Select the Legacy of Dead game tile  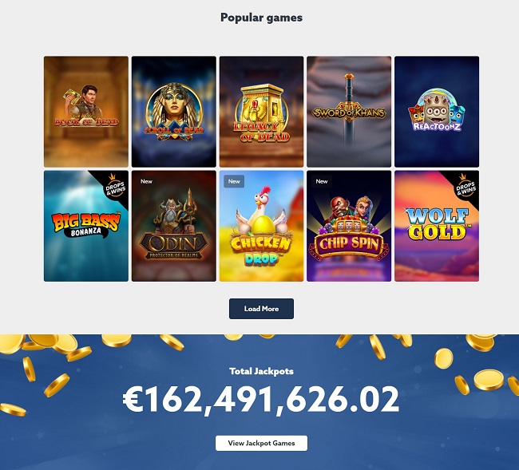coord(261,112)
